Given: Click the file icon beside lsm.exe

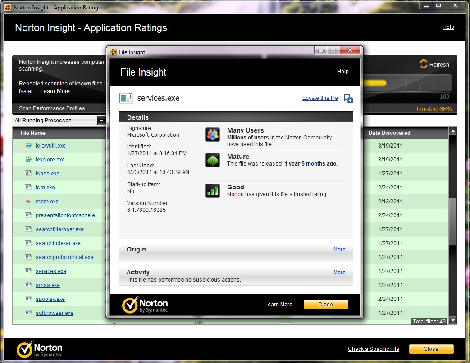Looking at the screenshot, I should (x=28, y=187).
